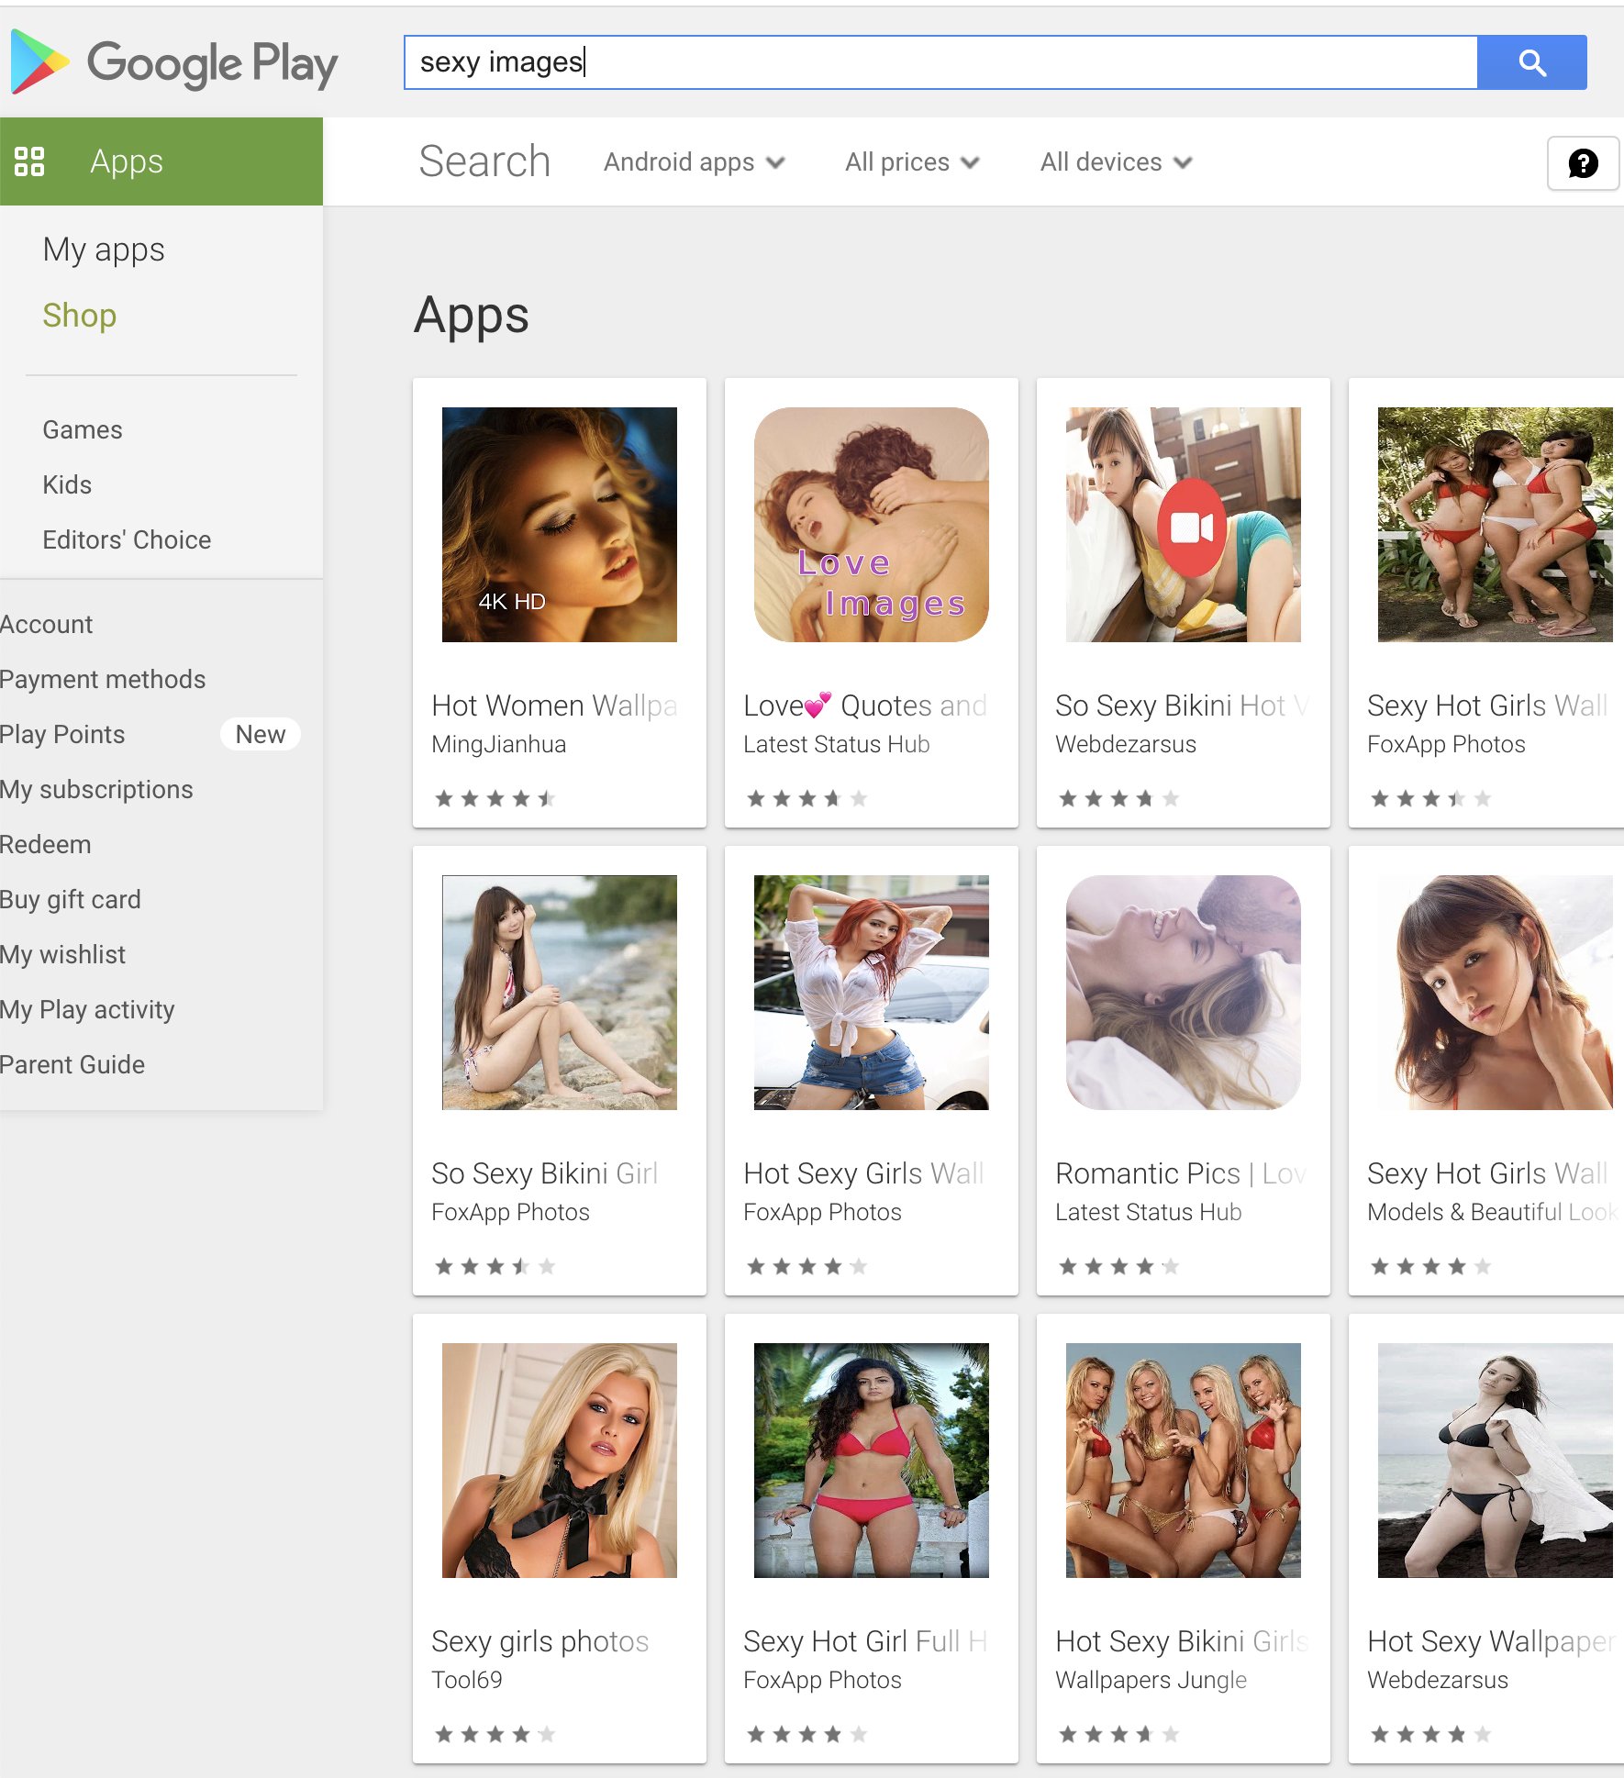Screen dimensions: 1624x1778
Task: Open Buy gift card link
Action: [x=71, y=899]
